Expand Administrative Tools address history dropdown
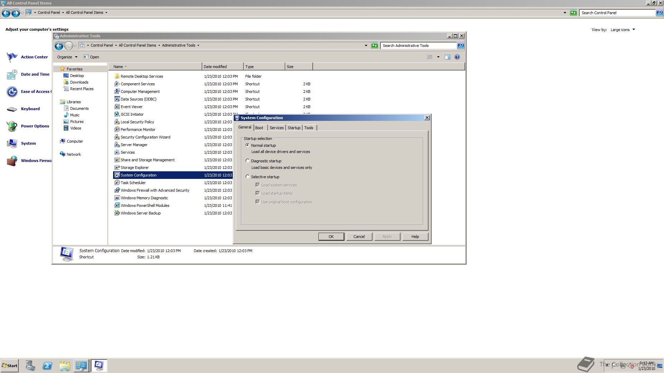664x373 pixels. click(366, 46)
